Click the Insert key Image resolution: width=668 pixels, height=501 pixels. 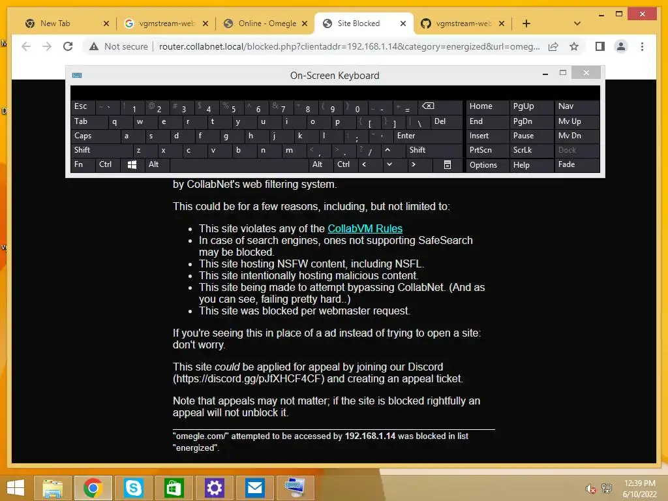487,136
